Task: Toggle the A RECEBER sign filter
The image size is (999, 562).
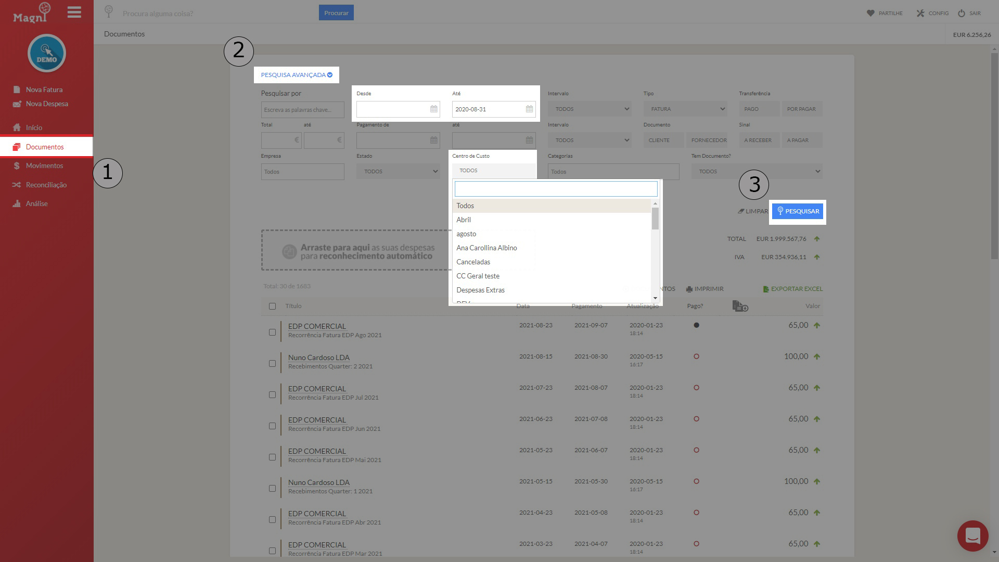Action: [x=759, y=140]
